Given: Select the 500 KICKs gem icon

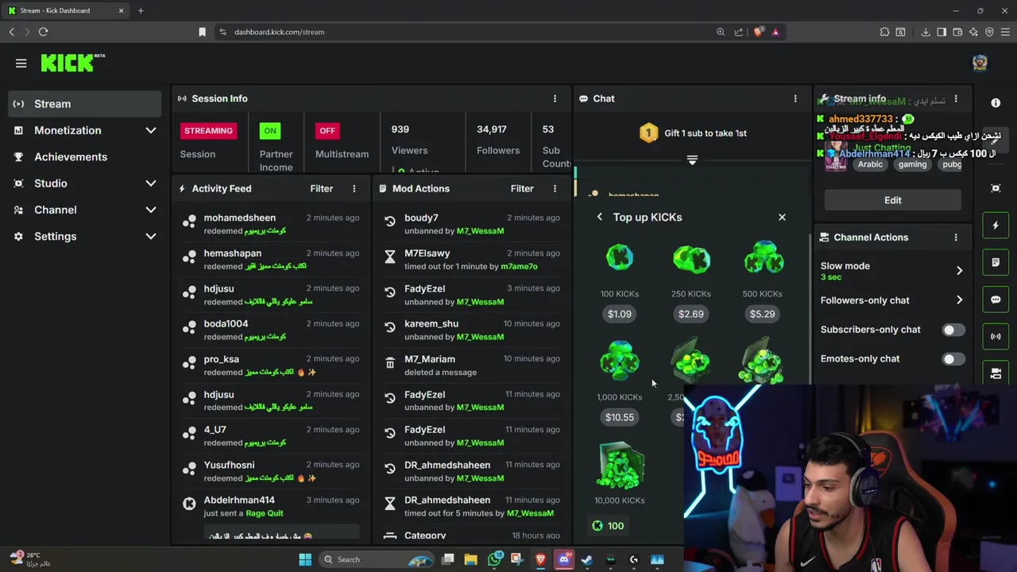Looking at the screenshot, I should pos(763,258).
